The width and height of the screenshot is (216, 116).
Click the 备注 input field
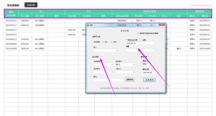click(108, 80)
